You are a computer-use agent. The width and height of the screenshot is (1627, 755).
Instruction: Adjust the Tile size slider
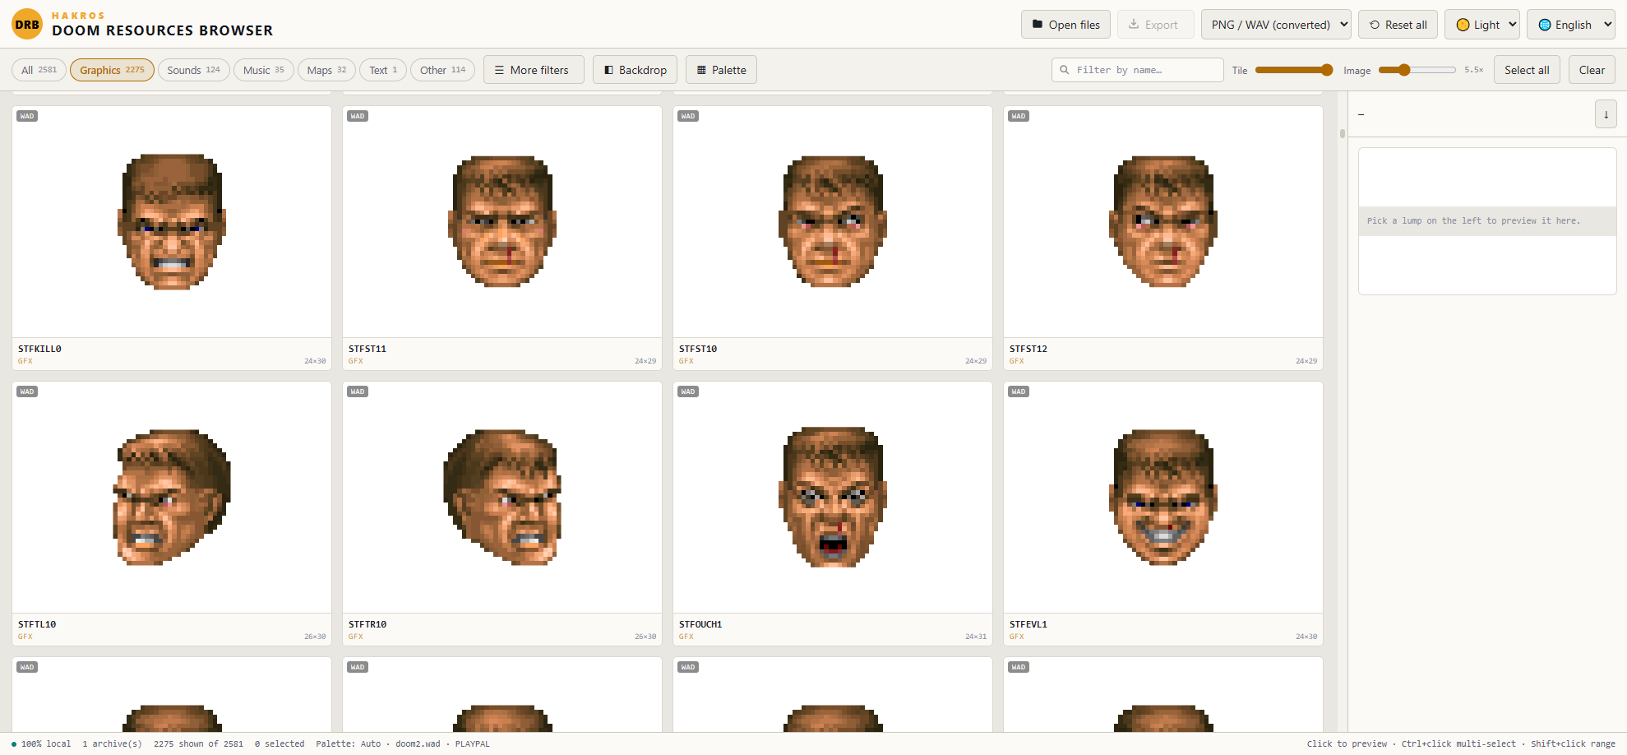click(x=1294, y=70)
